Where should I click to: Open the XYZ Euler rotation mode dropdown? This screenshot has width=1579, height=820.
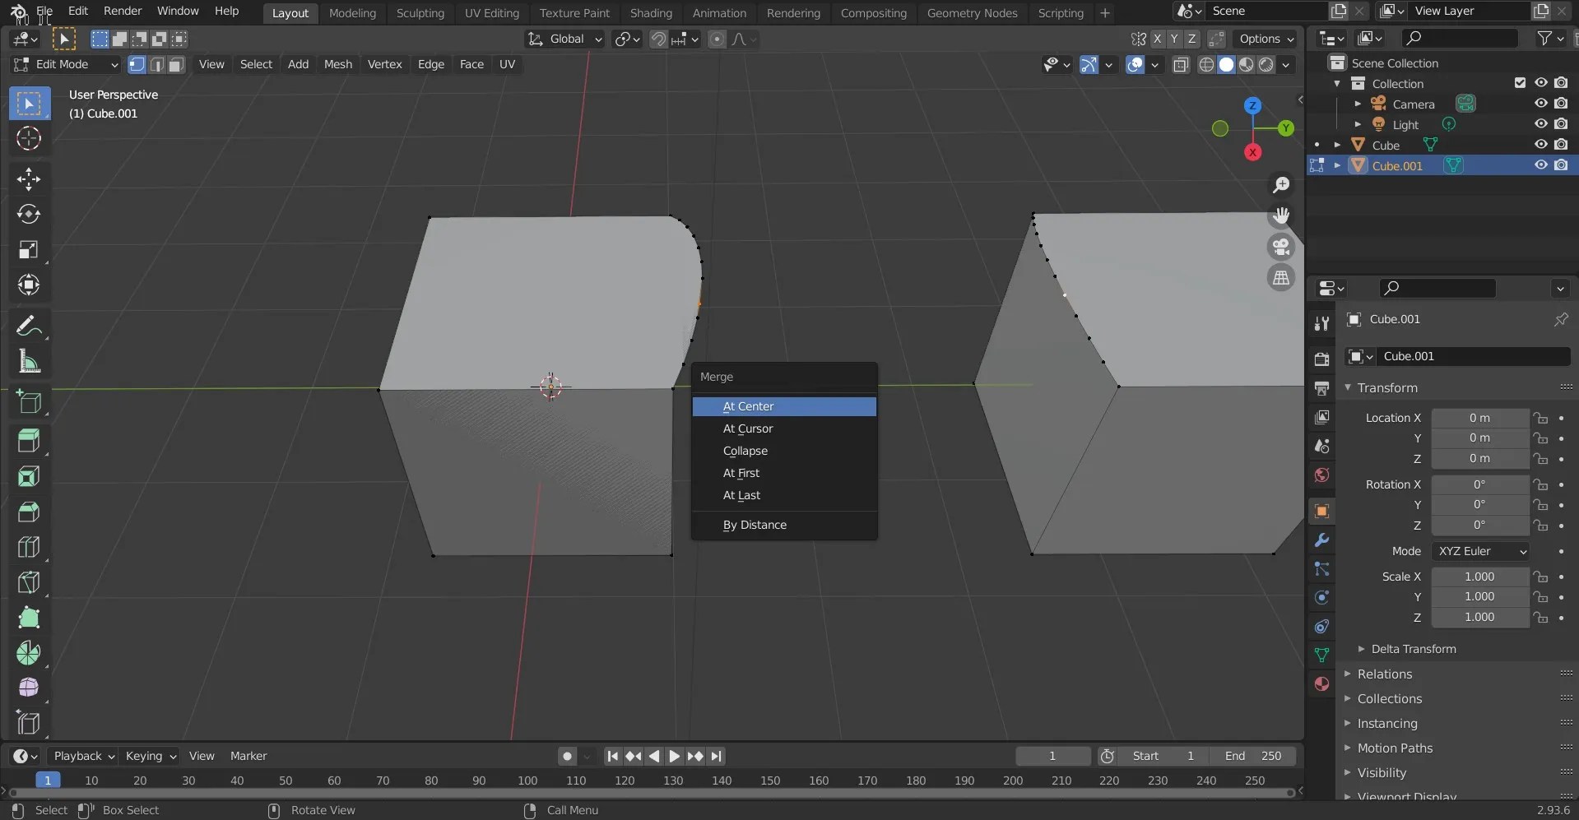click(x=1480, y=551)
